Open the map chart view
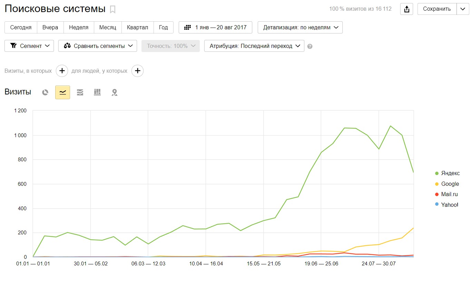Viewport: 471px width, 284px height. pos(115,92)
